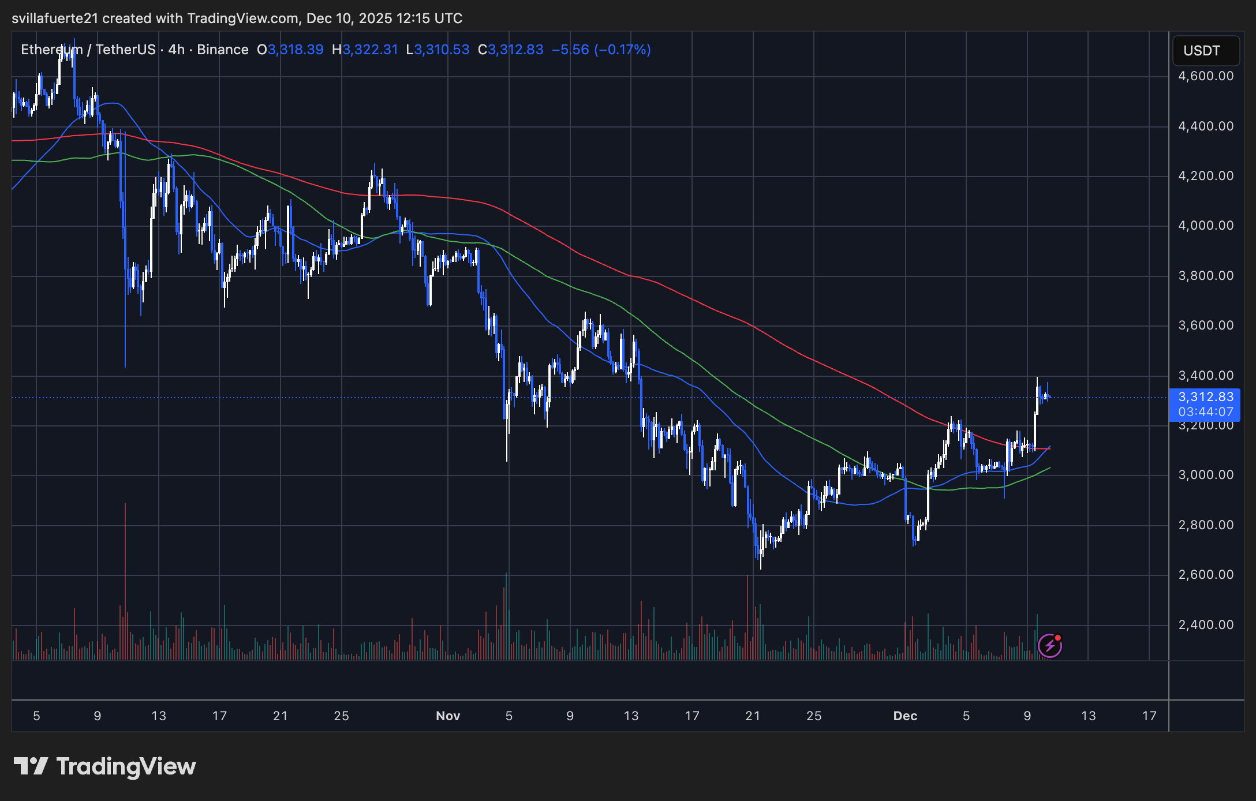Toggle the legend change display by clicking −0.17%
Viewport: 1256px width, 801px height.
[x=622, y=50]
